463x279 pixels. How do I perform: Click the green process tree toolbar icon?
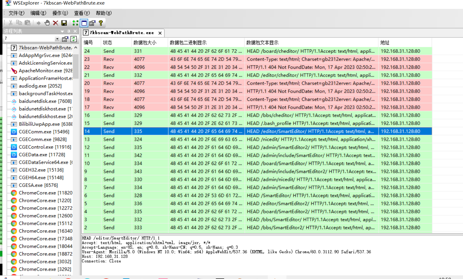pos(75,23)
